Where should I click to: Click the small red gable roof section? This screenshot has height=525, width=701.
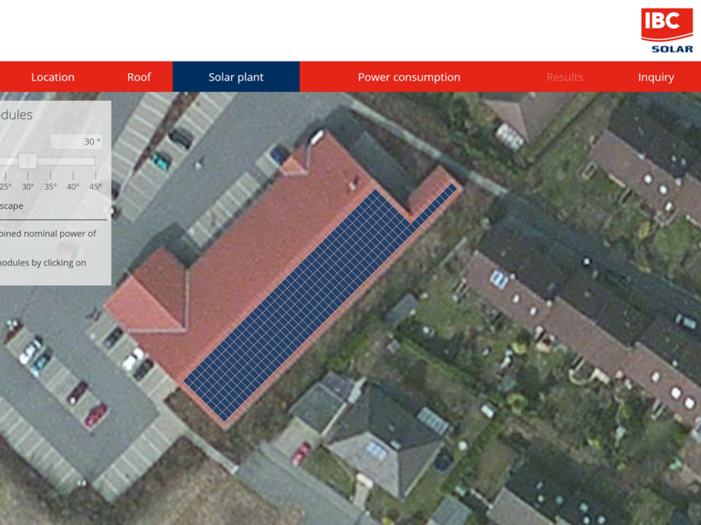click(293, 166)
